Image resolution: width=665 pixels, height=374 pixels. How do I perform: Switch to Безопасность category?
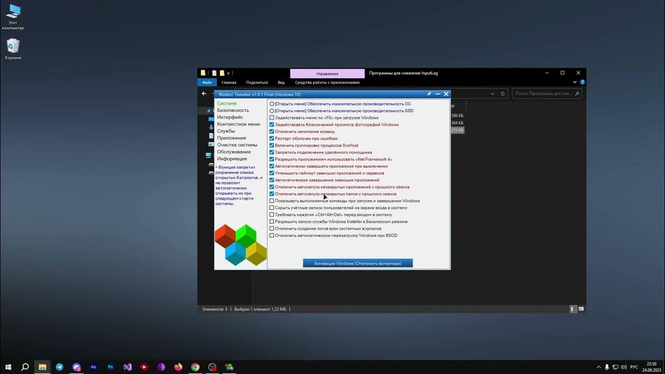pyautogui.click(x=233, y=110)
